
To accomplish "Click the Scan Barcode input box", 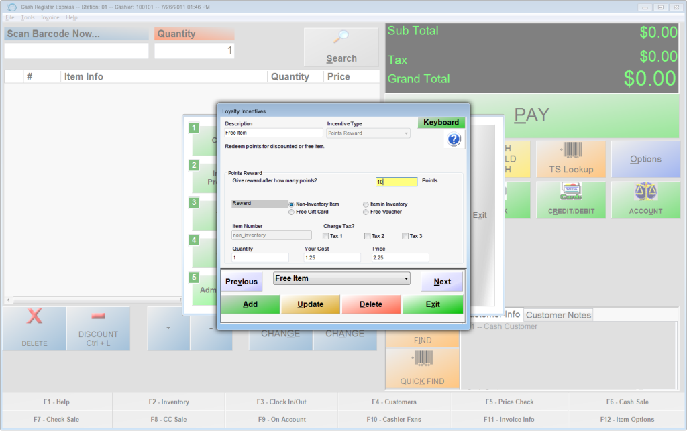I will (x=76, y=51).
